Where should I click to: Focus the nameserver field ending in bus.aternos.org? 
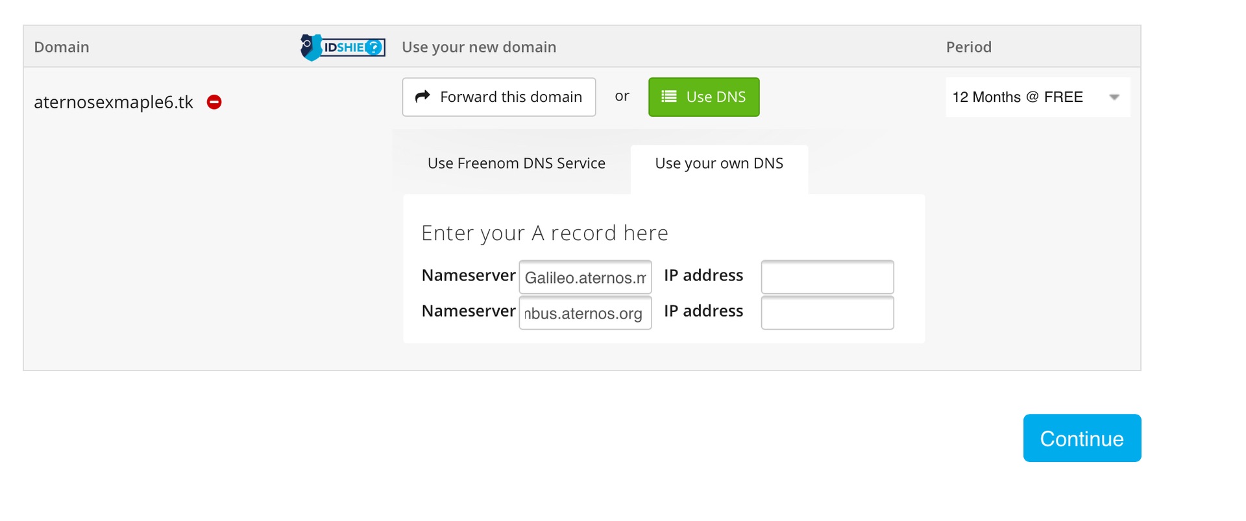coord(585,313)
